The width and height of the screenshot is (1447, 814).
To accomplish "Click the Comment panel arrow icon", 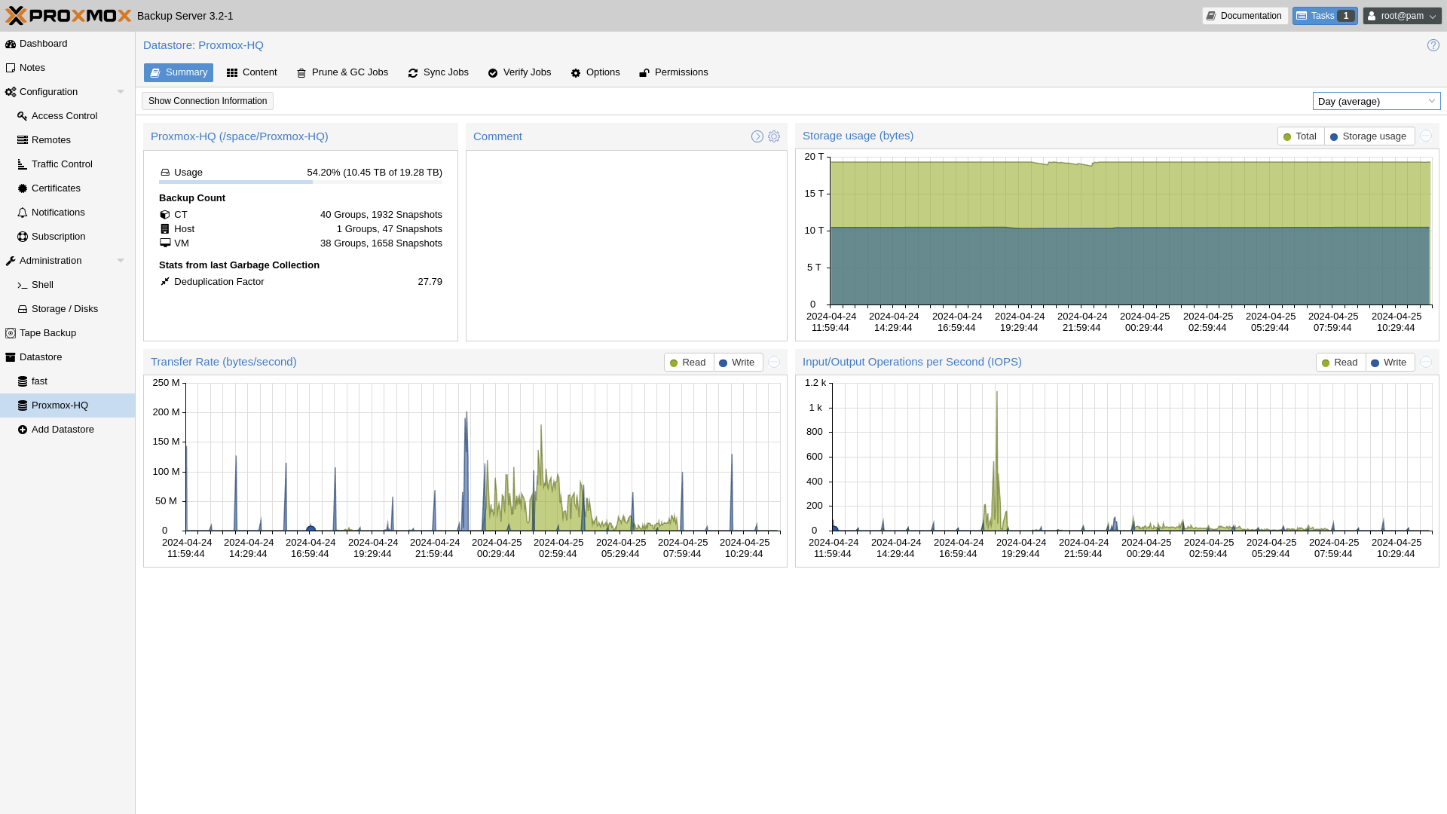I will [x=757, y=136].
